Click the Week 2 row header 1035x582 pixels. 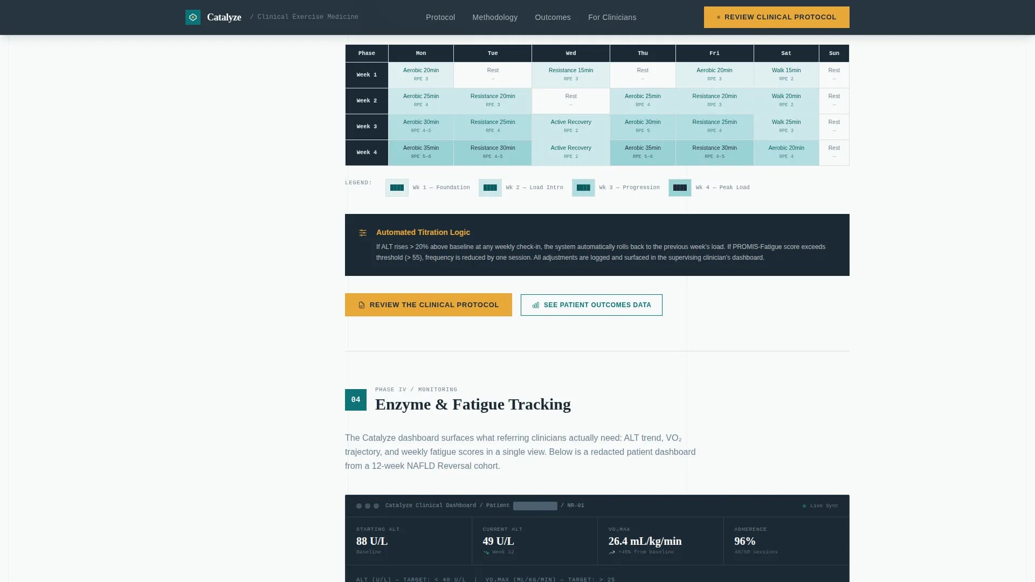pos(367,101)
